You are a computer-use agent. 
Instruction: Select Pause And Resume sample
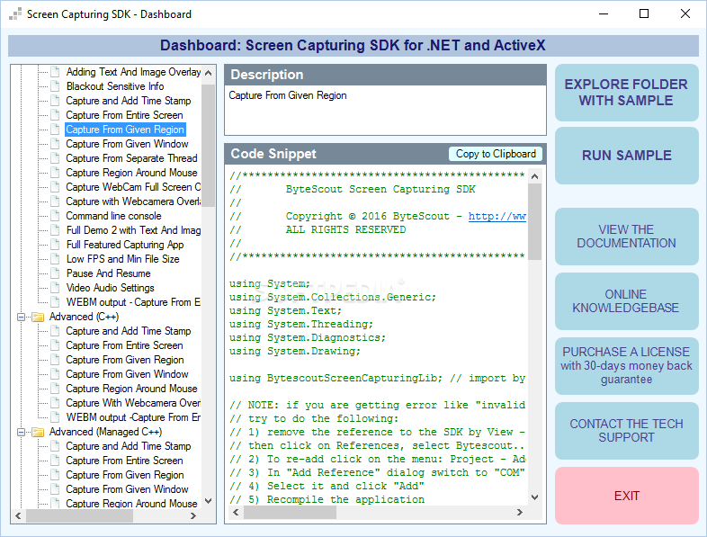coord(108,273)
